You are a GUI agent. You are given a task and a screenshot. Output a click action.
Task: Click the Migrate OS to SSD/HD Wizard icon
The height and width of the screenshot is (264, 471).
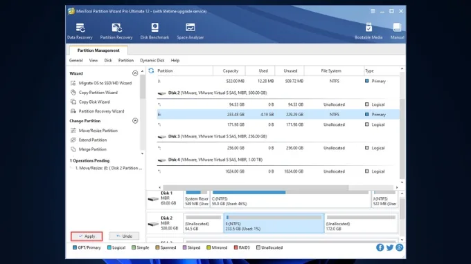(73, 83)
